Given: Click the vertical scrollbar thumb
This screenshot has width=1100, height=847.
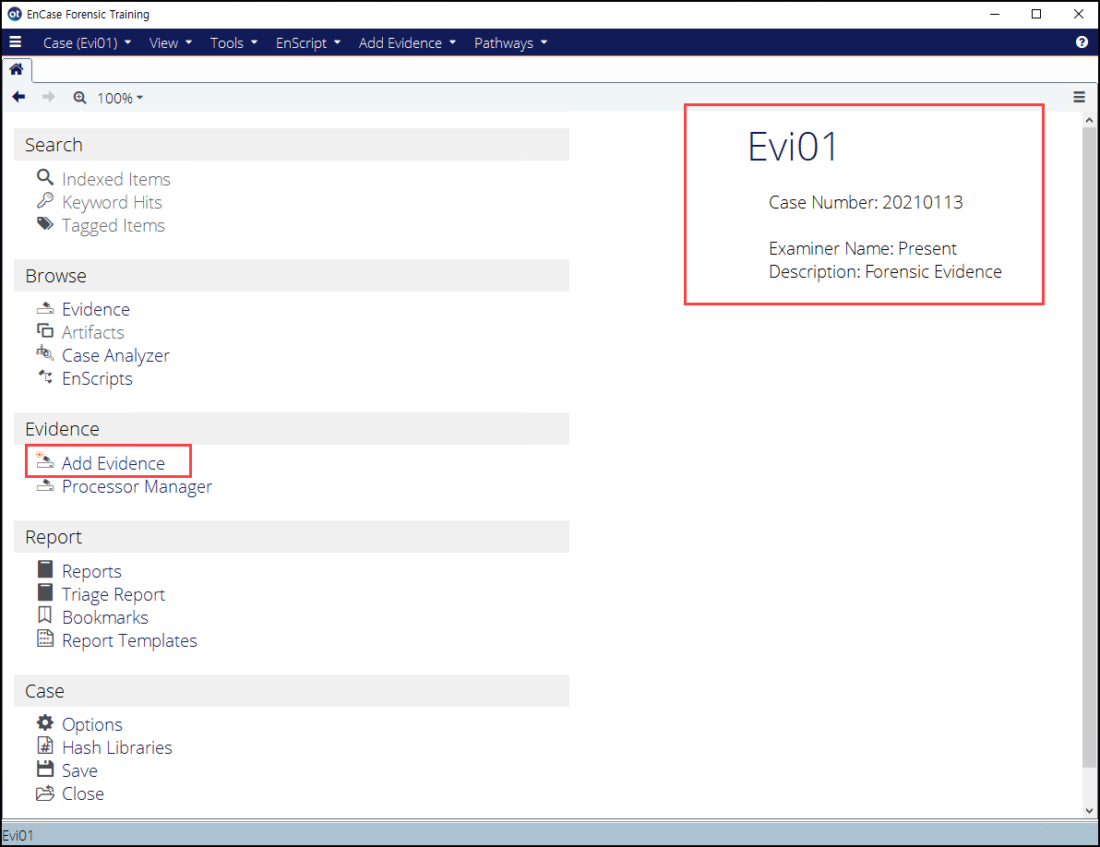Looking at the screenshot, I should pyautogui.click(x=1089, y=447).
